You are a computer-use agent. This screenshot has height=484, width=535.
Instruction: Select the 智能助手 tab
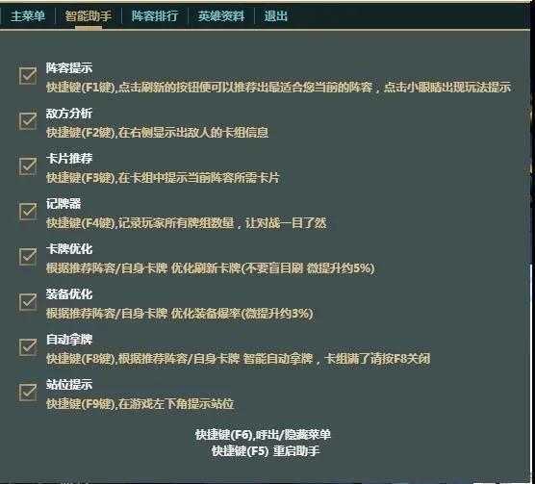(88, 16)
